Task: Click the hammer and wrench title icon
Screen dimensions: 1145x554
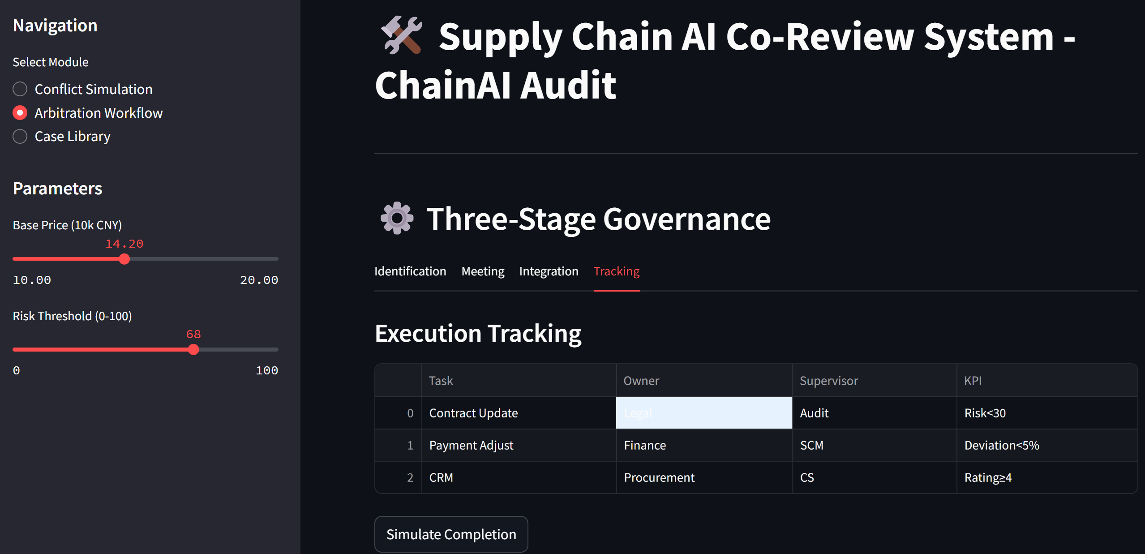Action: click(401, 36)
